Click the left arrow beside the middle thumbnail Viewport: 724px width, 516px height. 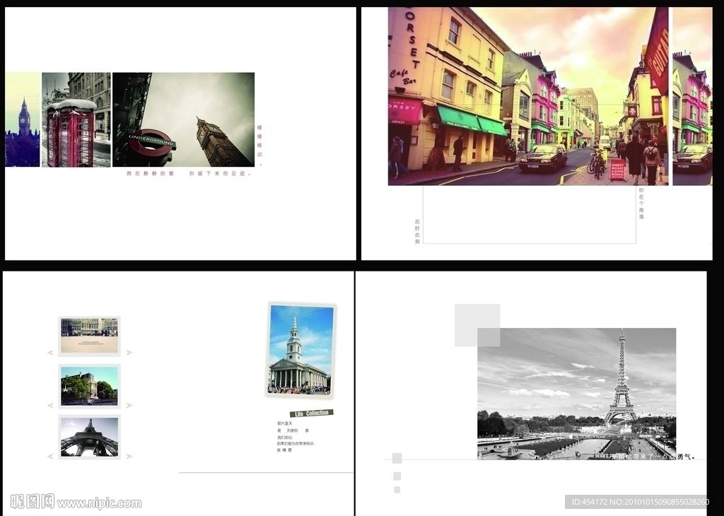pyautogui.click(x=50, y=405)
